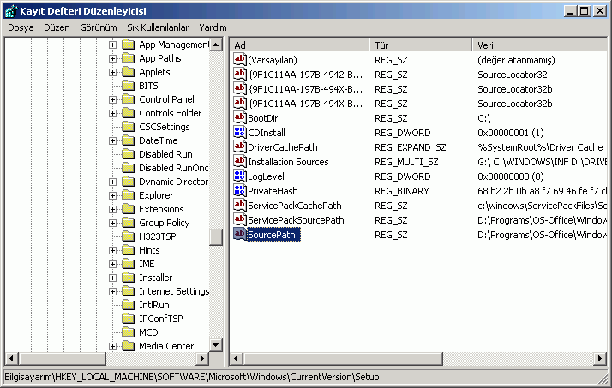This screenshot has height=388, width=612.
Task: Click the Installation Sources value icon
Action: click(x=240, y=162)
